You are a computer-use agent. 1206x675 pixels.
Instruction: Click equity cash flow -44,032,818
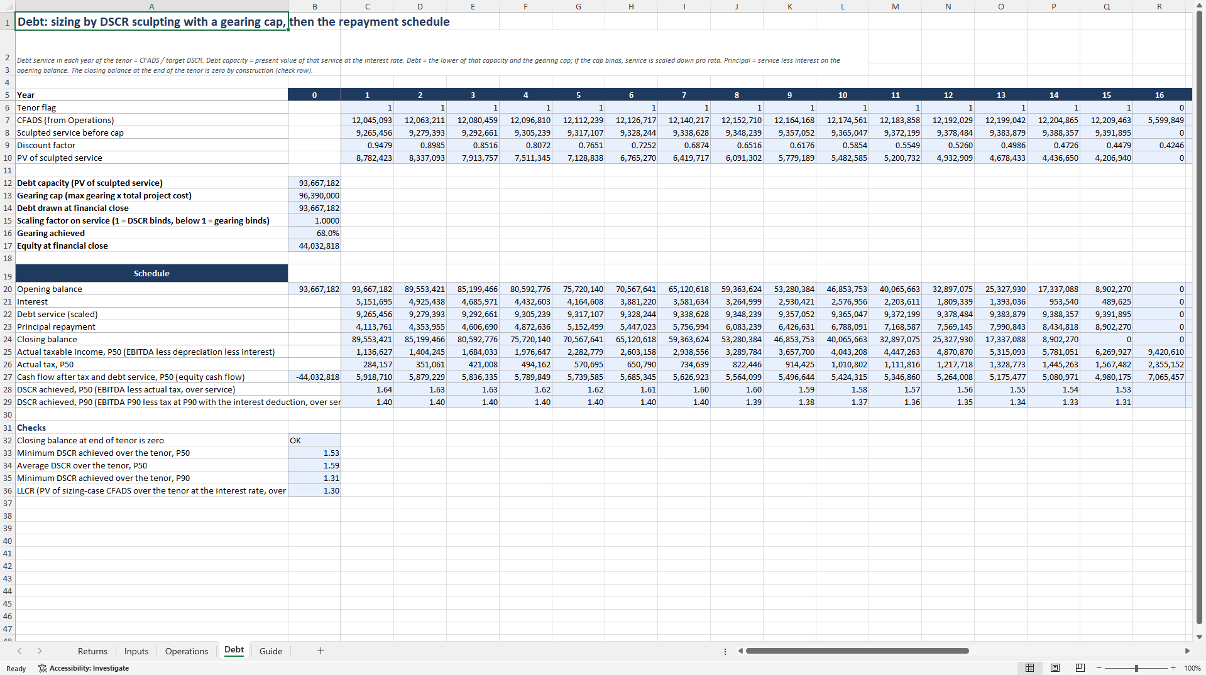(314, 377)
